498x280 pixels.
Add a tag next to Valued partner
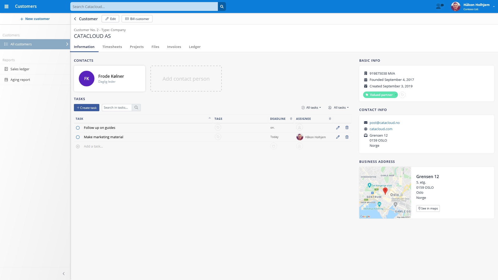[402, 95]
